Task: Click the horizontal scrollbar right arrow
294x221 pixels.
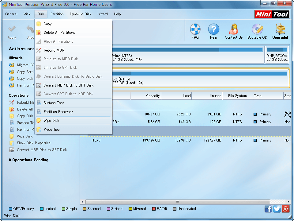Action: tap(288, 202)
